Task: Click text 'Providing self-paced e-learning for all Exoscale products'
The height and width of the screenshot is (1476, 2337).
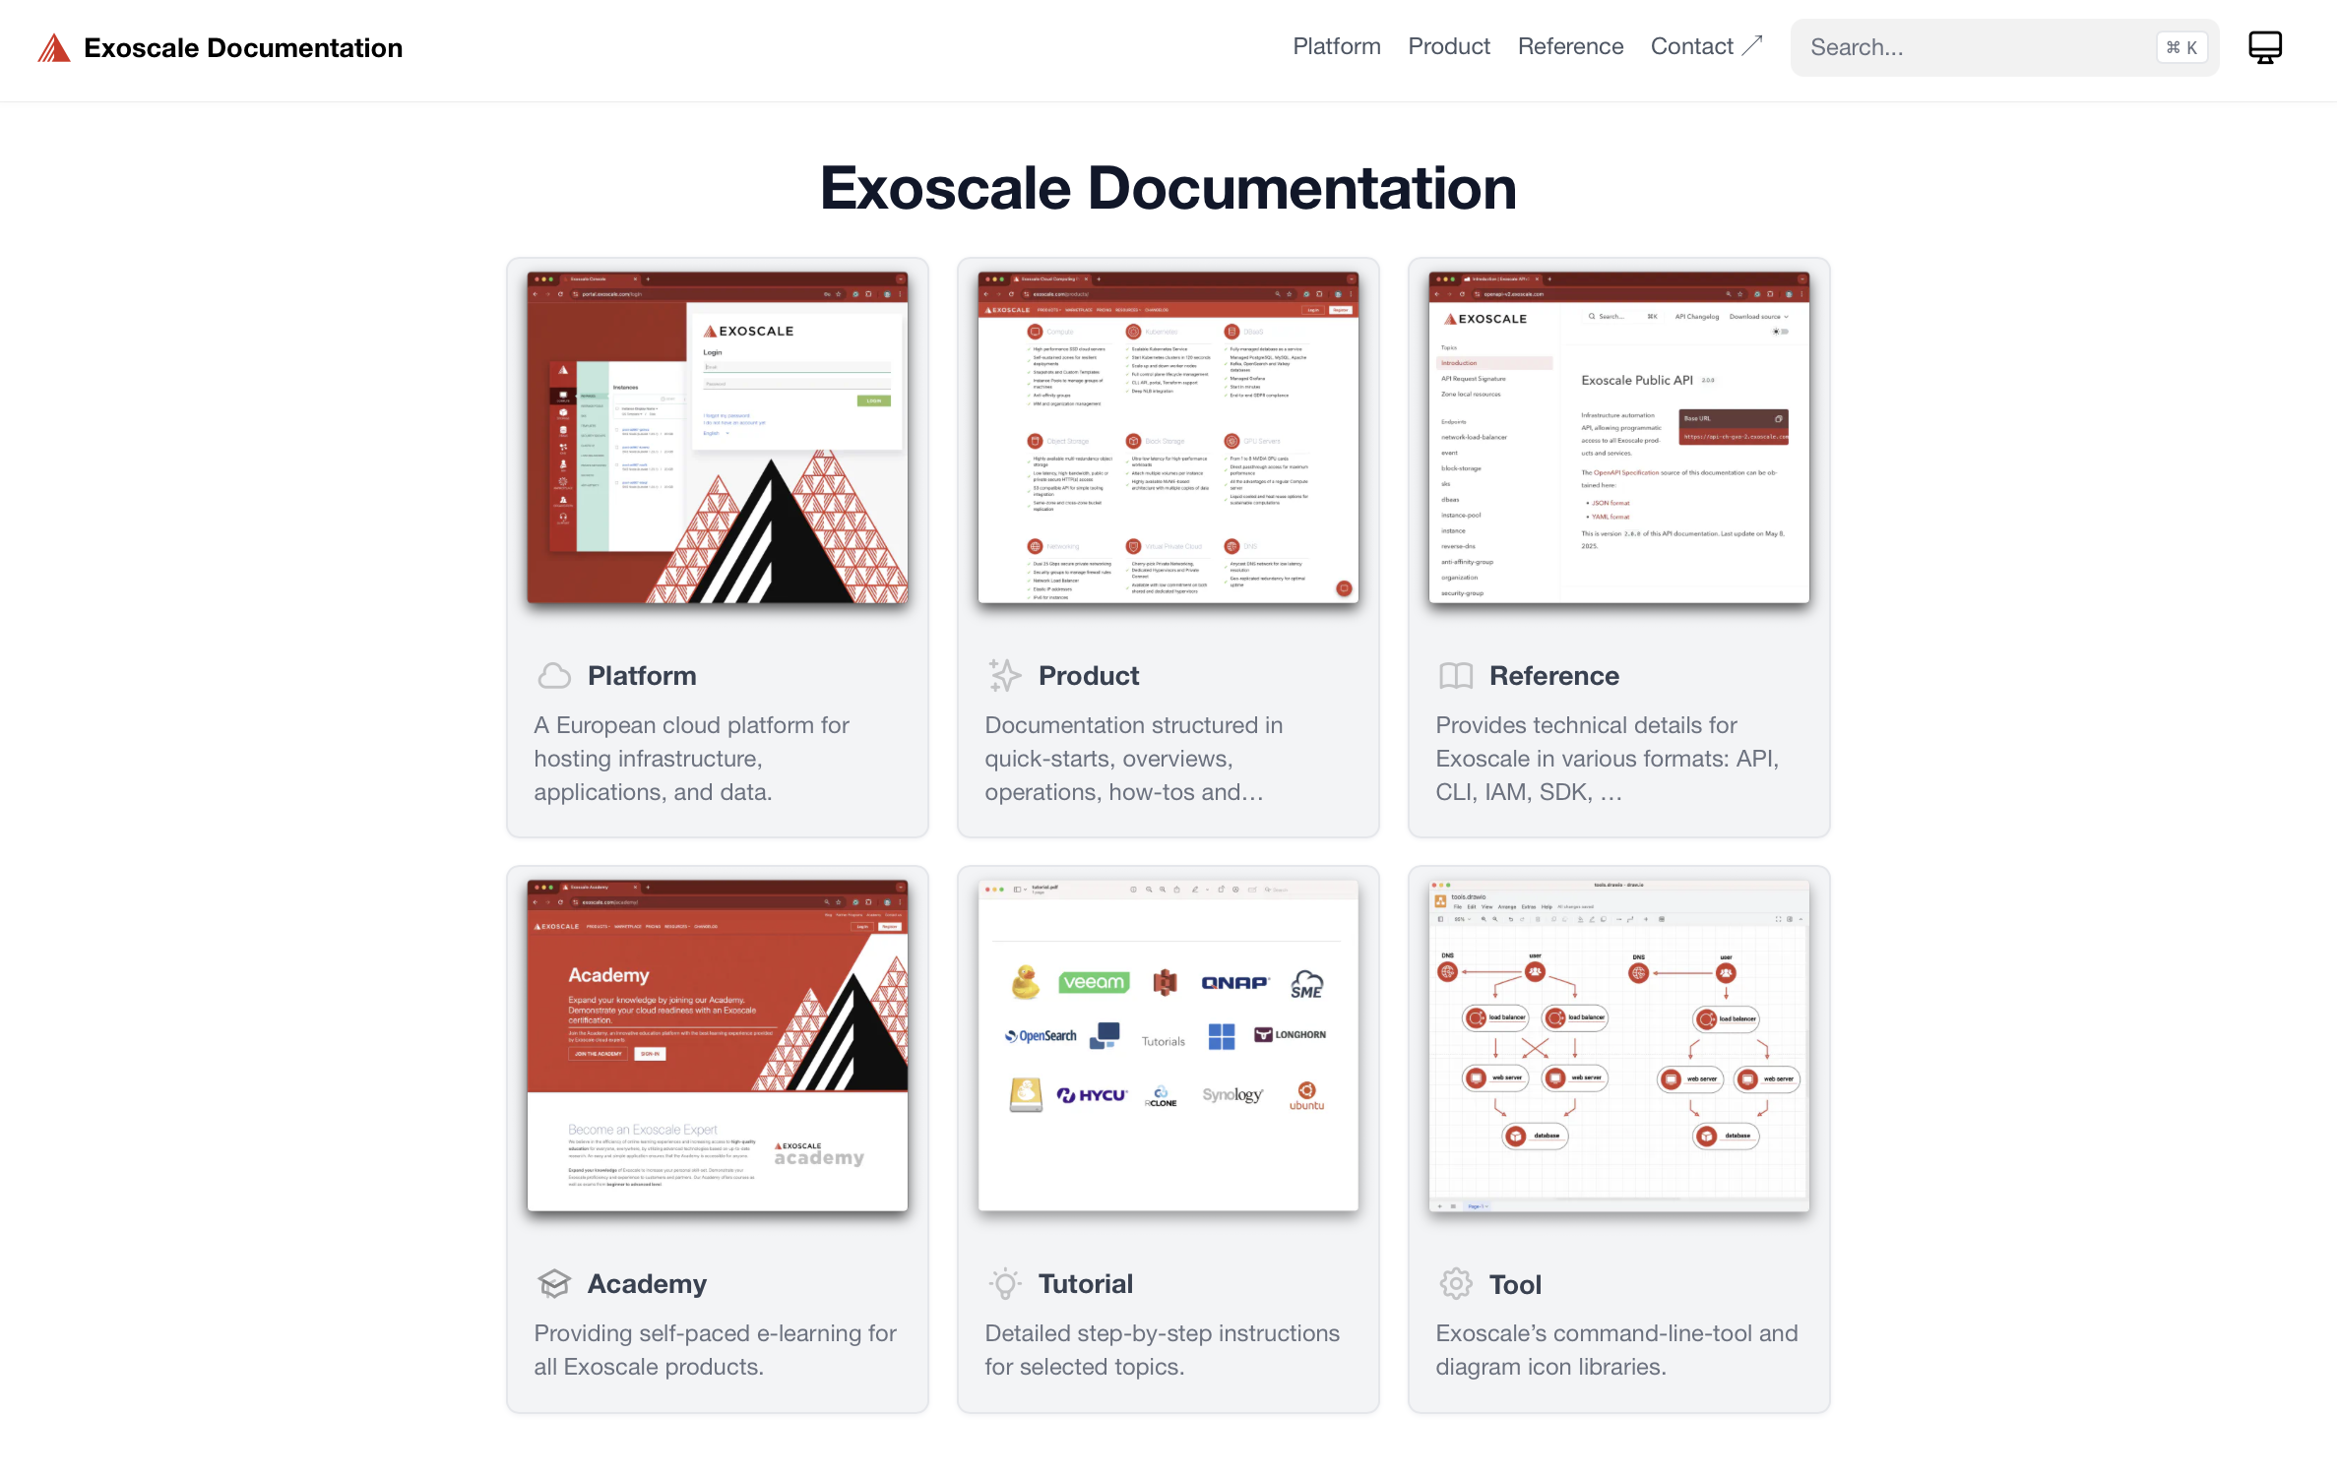Action: point(715,1350)
